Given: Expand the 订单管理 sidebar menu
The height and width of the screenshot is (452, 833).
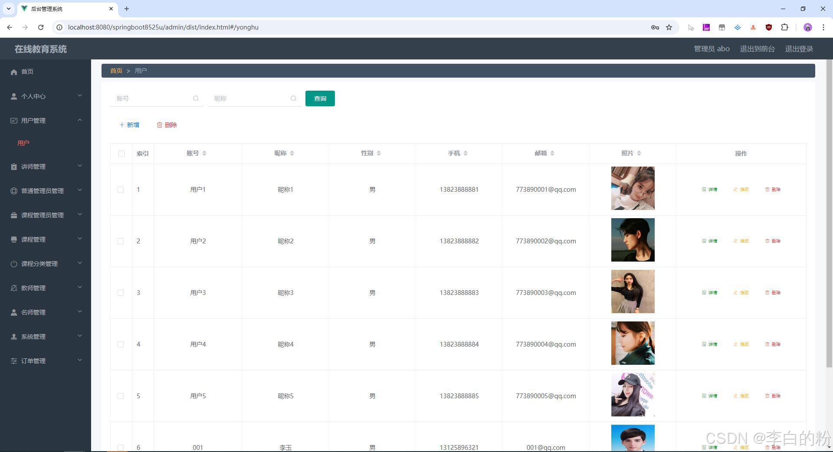Looking at the screenshot, I should [46, 361].
